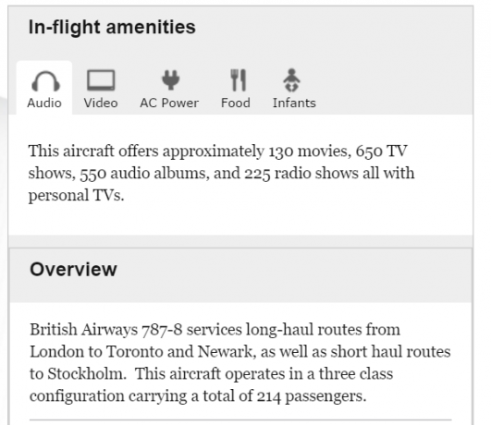Select the Video screen icon
This screenshot has width=491, height=425.
101,80
